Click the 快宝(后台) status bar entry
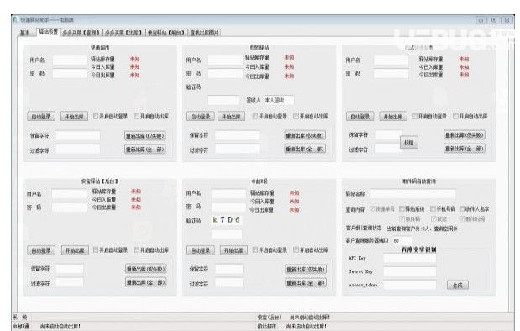 pyautogui.click(x=293, y=318)
